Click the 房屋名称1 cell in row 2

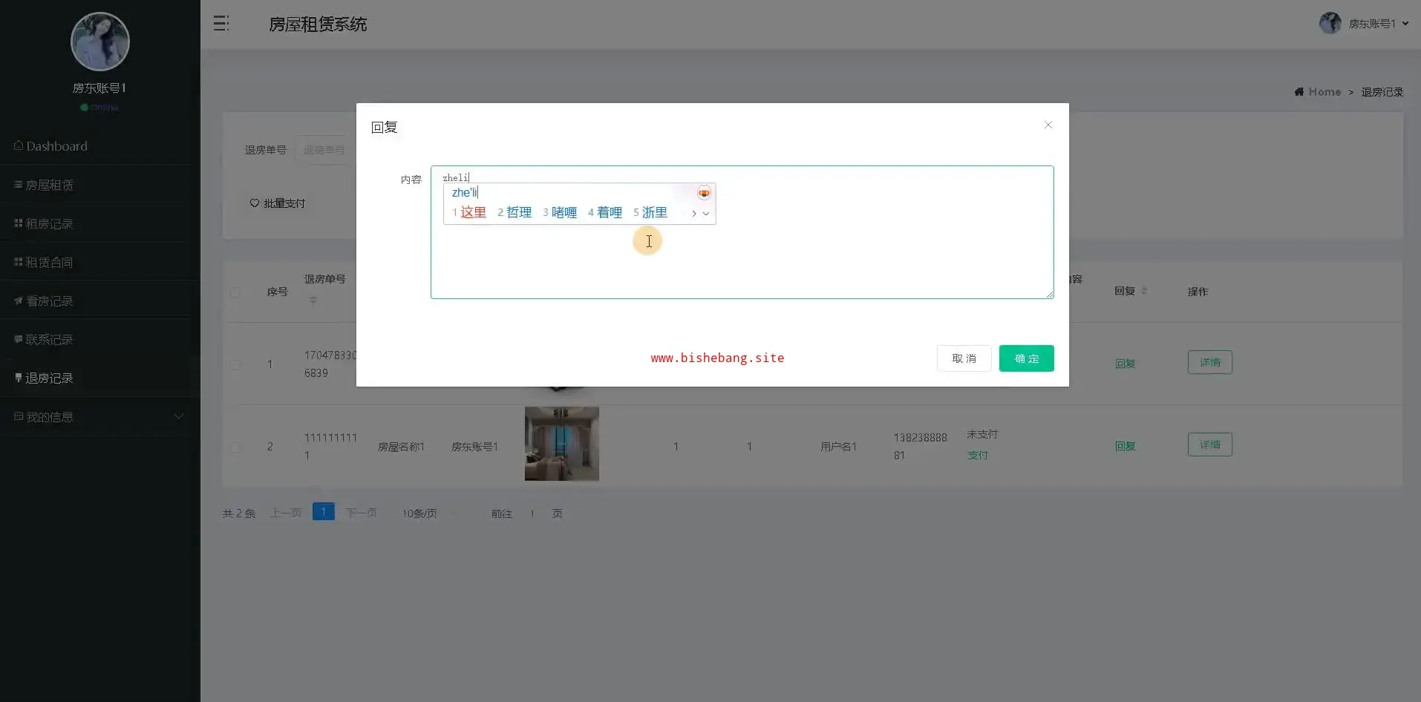401,447
